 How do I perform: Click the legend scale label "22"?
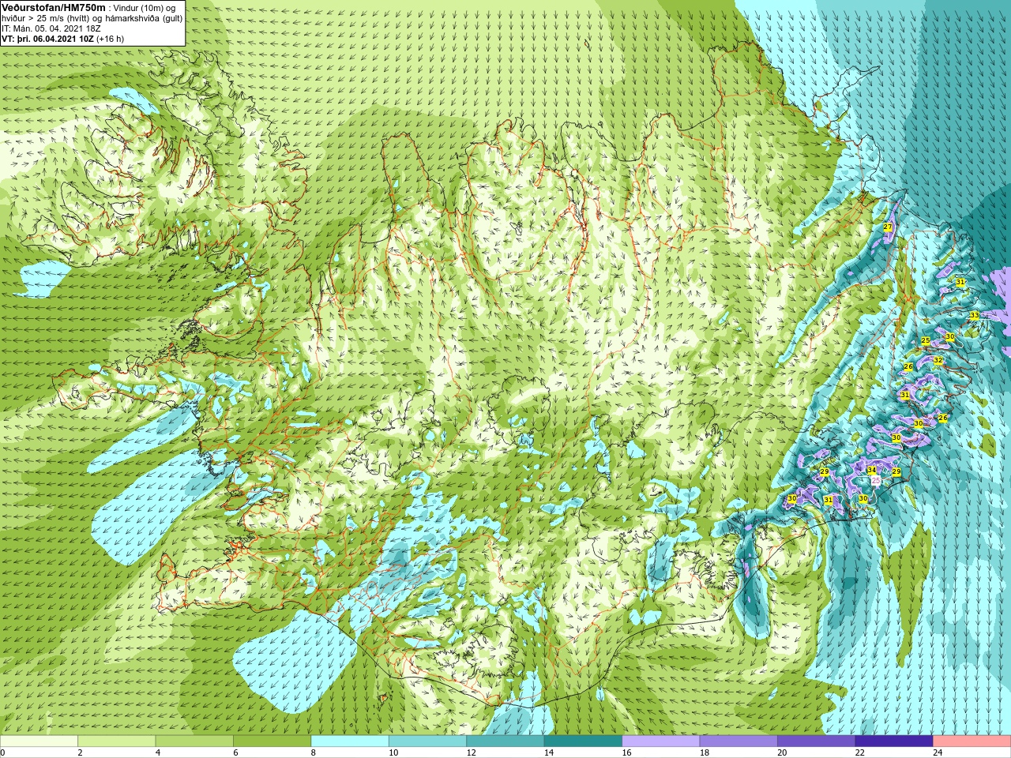coord(860,752)
